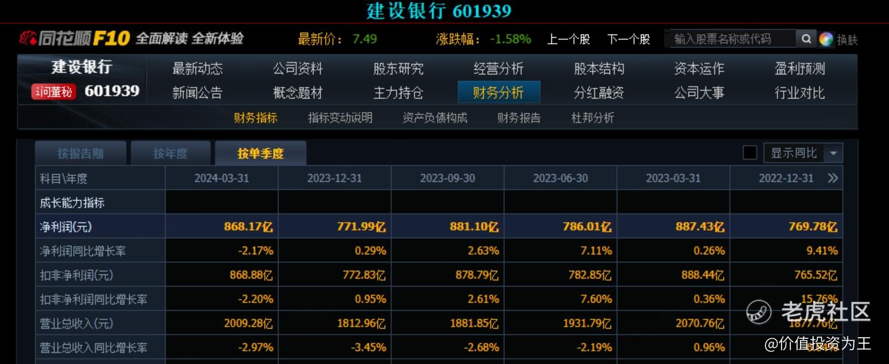Click the 成长能力指标 section row
This screenshot has height=364, width=889.
439,202
